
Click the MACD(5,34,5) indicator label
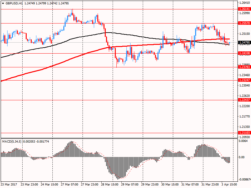pyautogui.click(x=12, y=142)
